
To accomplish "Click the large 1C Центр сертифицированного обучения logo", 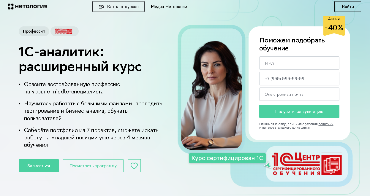I will (x=307, y=164).
